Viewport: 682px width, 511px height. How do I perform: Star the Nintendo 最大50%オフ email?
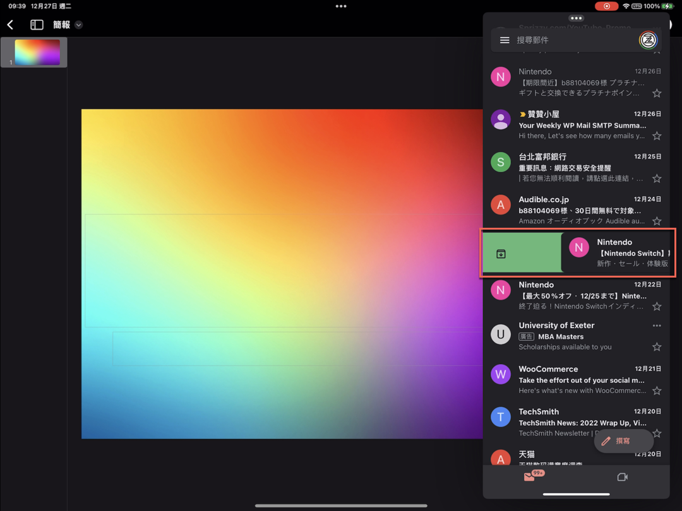tap(657, 307)
